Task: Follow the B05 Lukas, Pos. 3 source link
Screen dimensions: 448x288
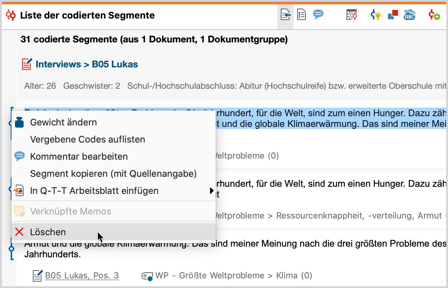Action: pos(82,276)
